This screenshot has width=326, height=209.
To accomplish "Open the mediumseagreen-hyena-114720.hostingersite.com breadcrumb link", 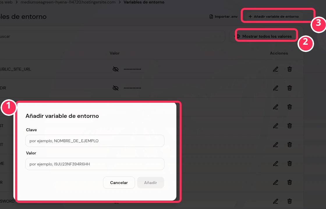I will [68, 2].
